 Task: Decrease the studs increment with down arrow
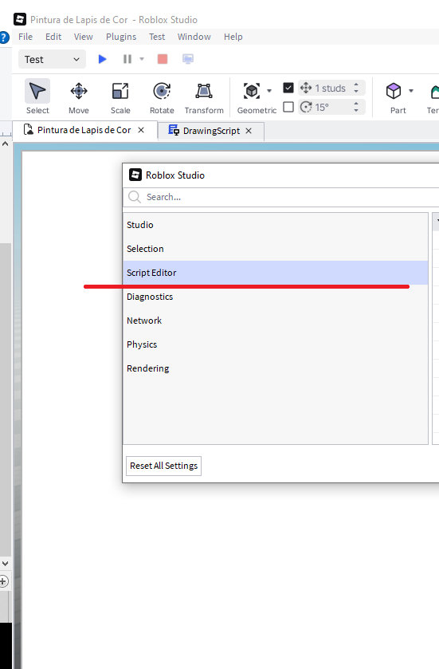click(356, 92)
